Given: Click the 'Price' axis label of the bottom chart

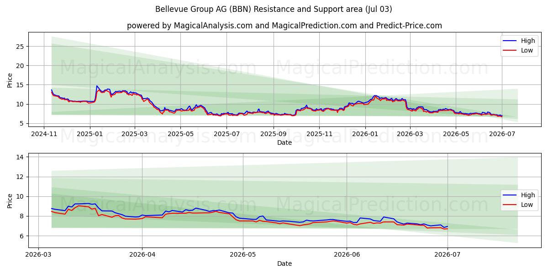Looking at the screenshot, I should [x=10, y=200].
